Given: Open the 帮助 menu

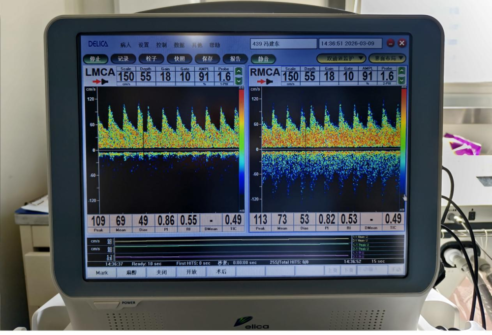Looking at the screenshot, I should point(215,45).
